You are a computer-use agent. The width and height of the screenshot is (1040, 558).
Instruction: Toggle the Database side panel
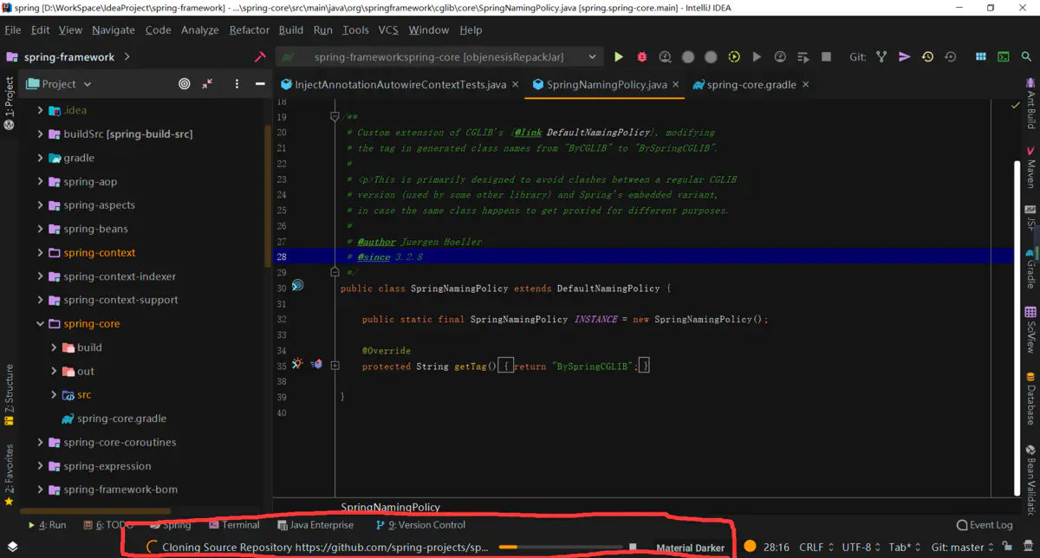pyautogui.click(x=1030, y=399)
